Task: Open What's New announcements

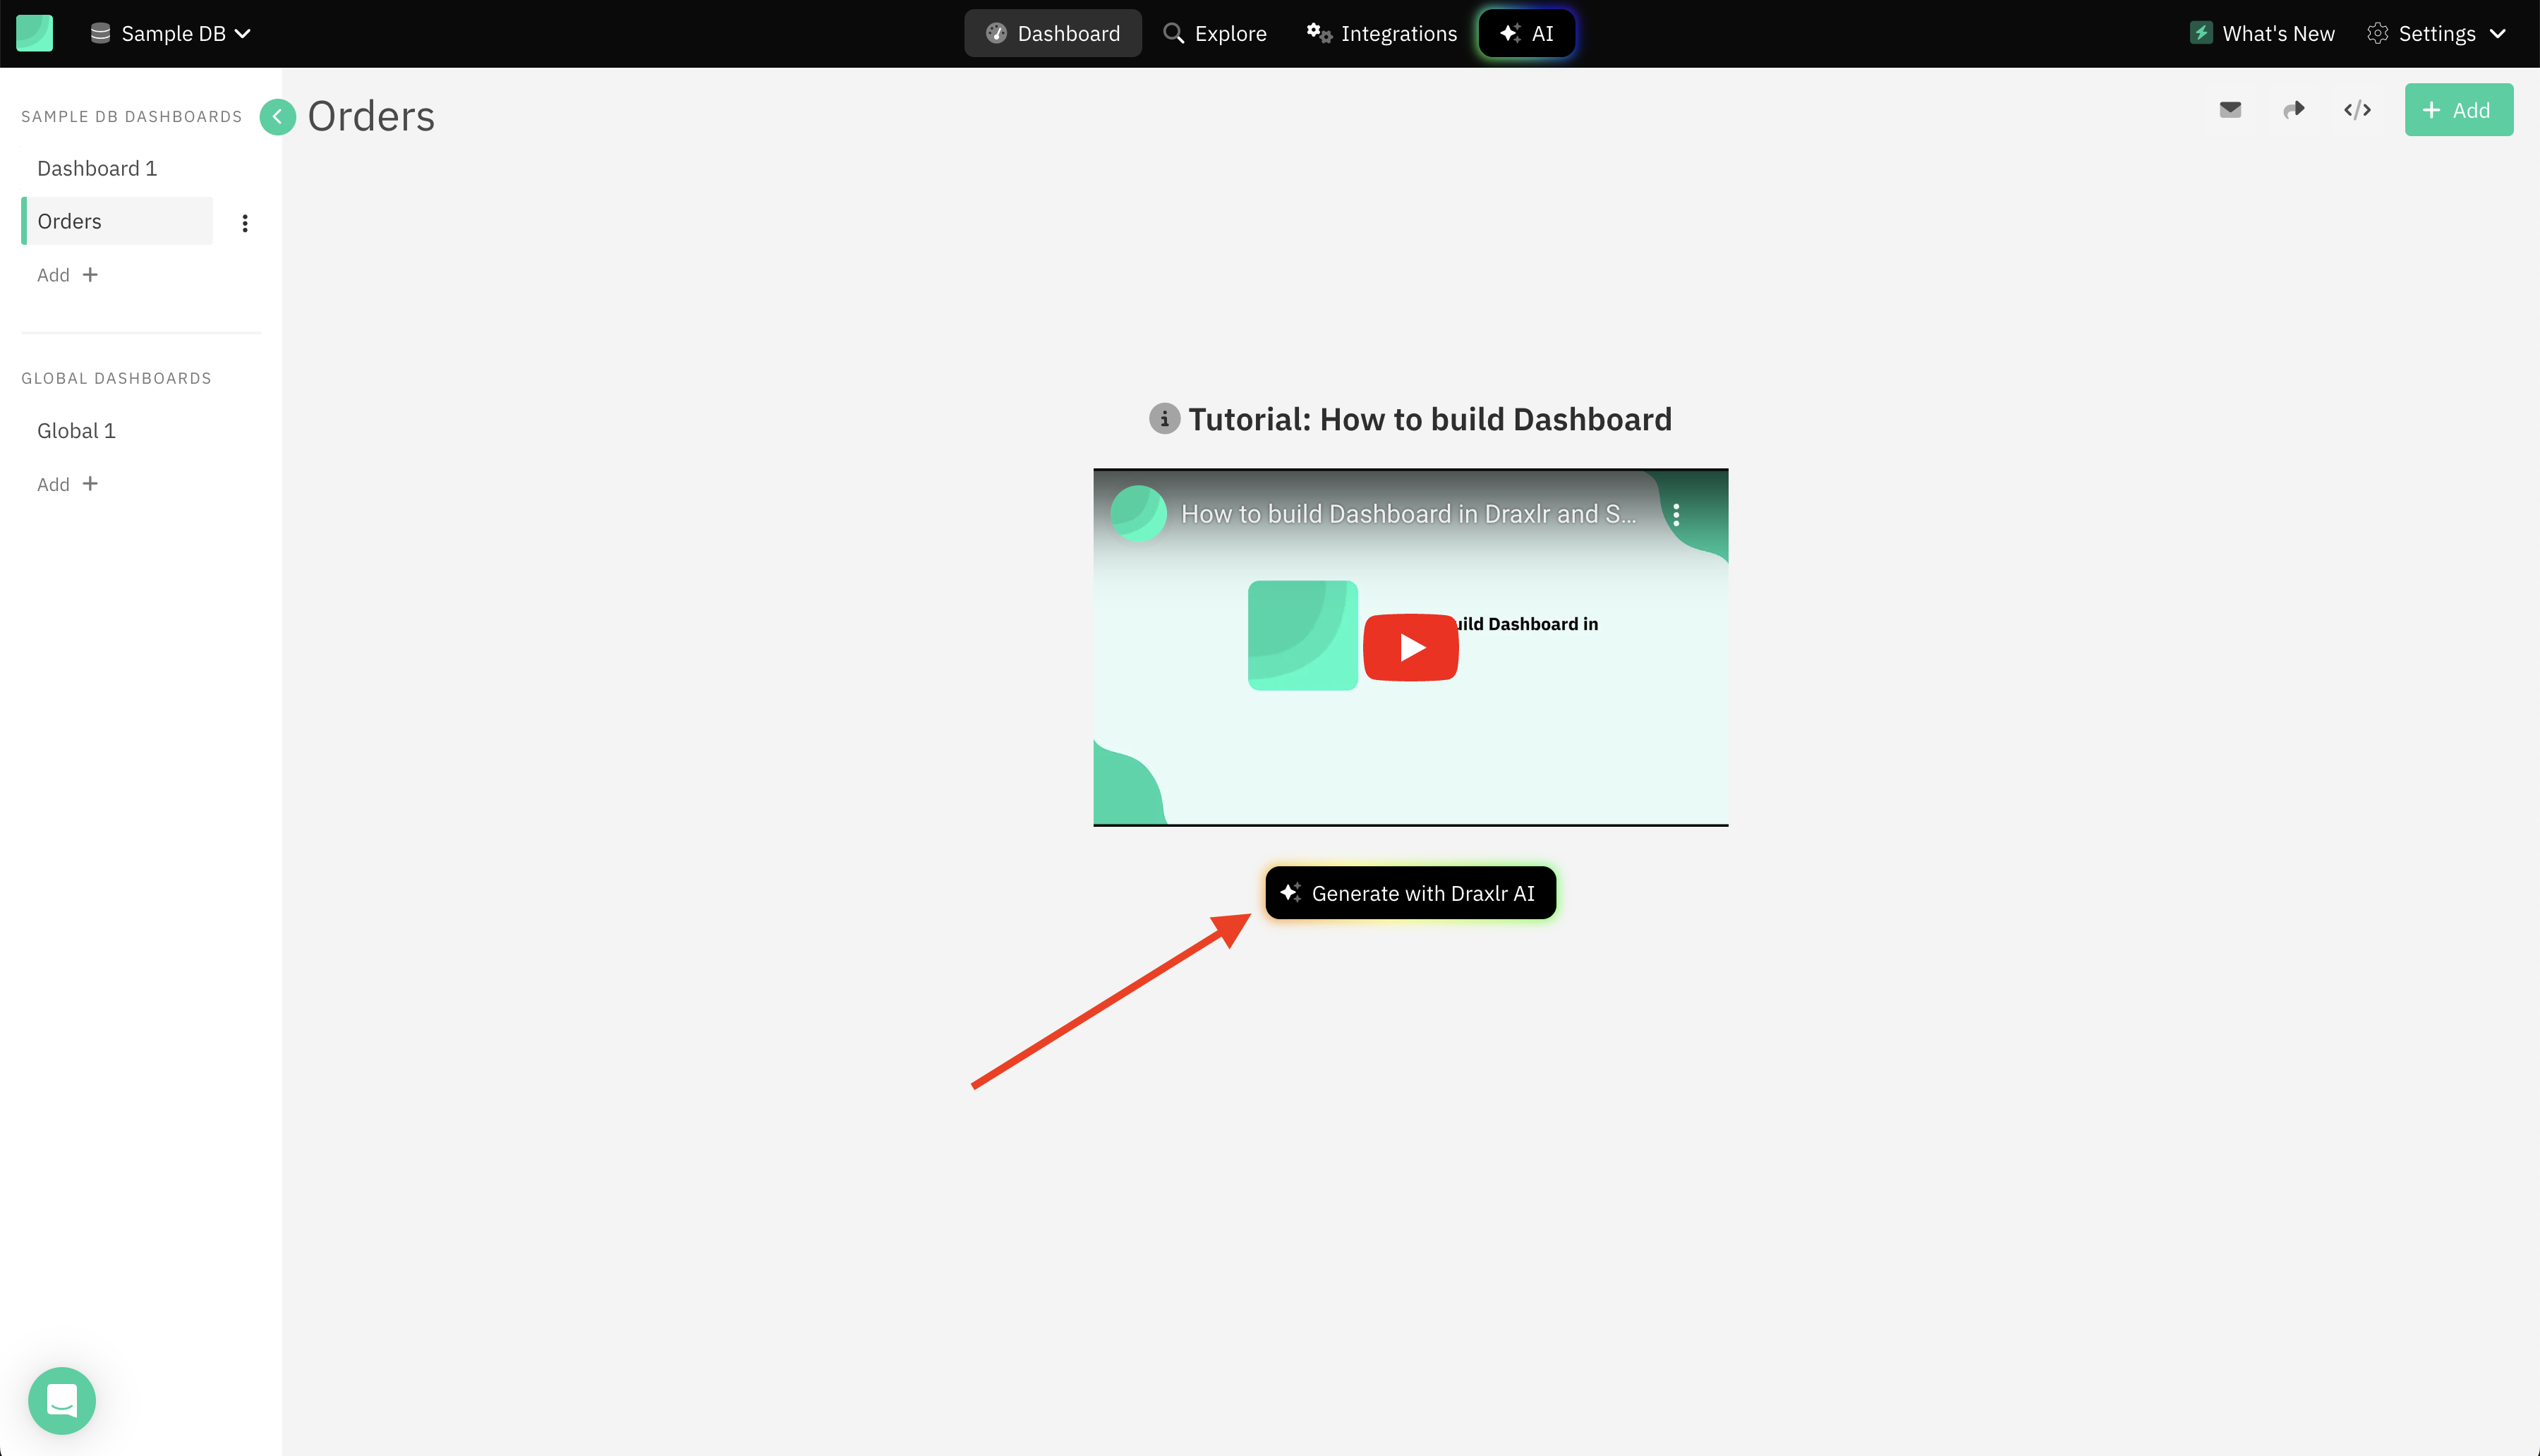Action: (2262, 33)
